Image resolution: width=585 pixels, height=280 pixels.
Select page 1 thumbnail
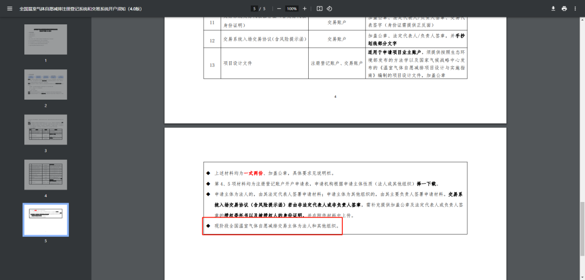coord(45,40)
